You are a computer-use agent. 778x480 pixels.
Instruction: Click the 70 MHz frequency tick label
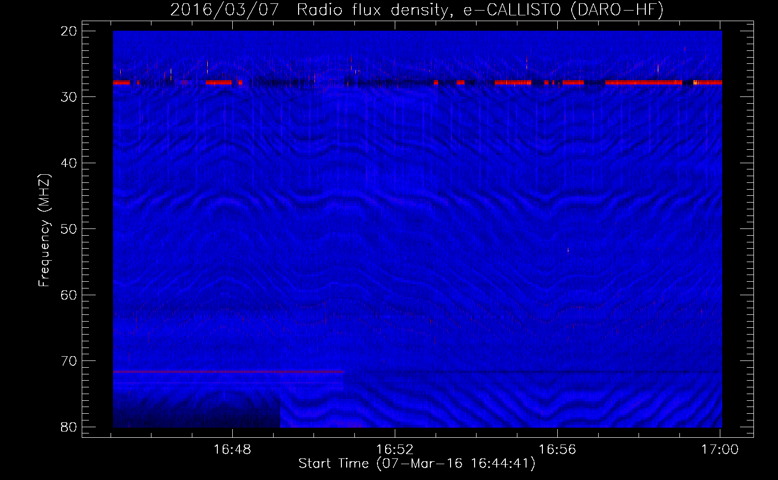[x=69, y=361]
